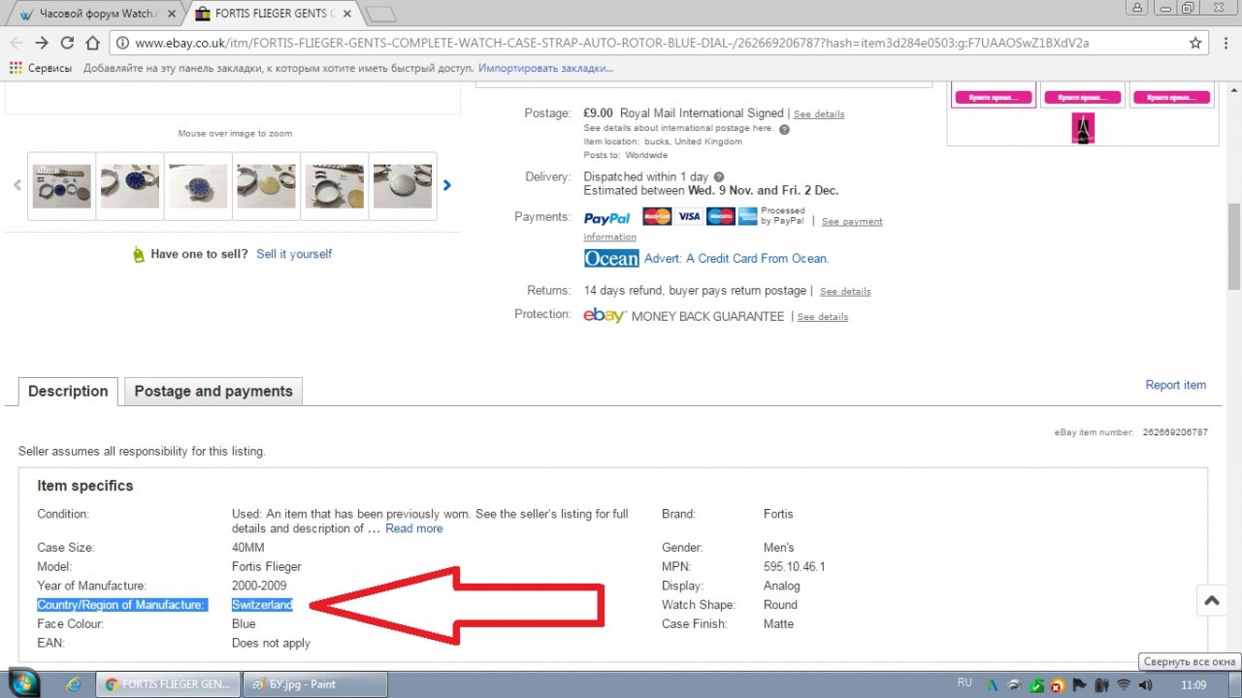
Task: Show previous thumbnails with the left arrow
Action: pos(17,185)
